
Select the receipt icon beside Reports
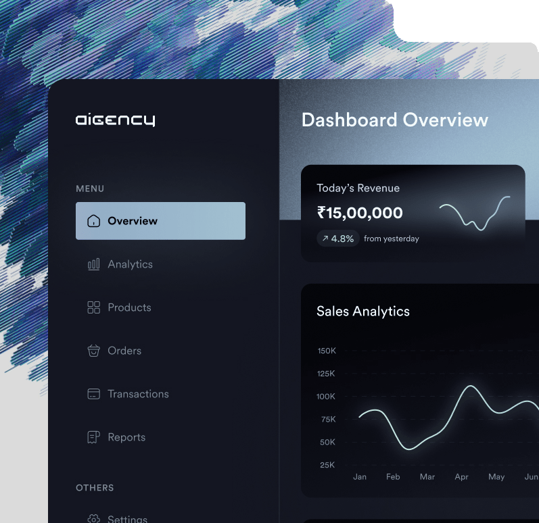click(x=94, y=437)
